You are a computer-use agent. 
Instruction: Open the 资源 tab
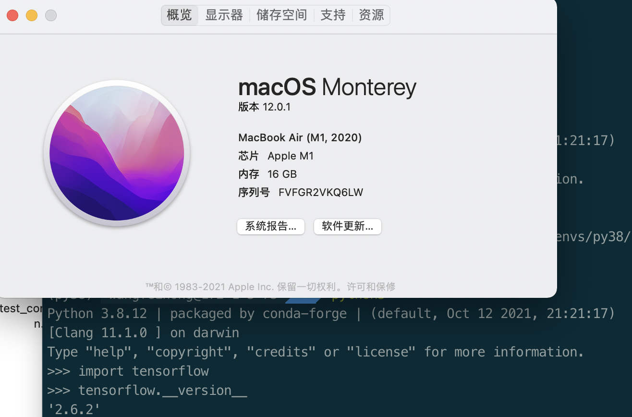coord(371,15)
